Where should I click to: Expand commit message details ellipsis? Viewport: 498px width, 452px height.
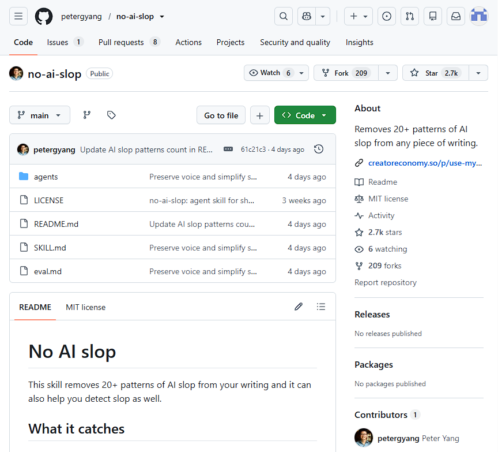pos(228,149)
